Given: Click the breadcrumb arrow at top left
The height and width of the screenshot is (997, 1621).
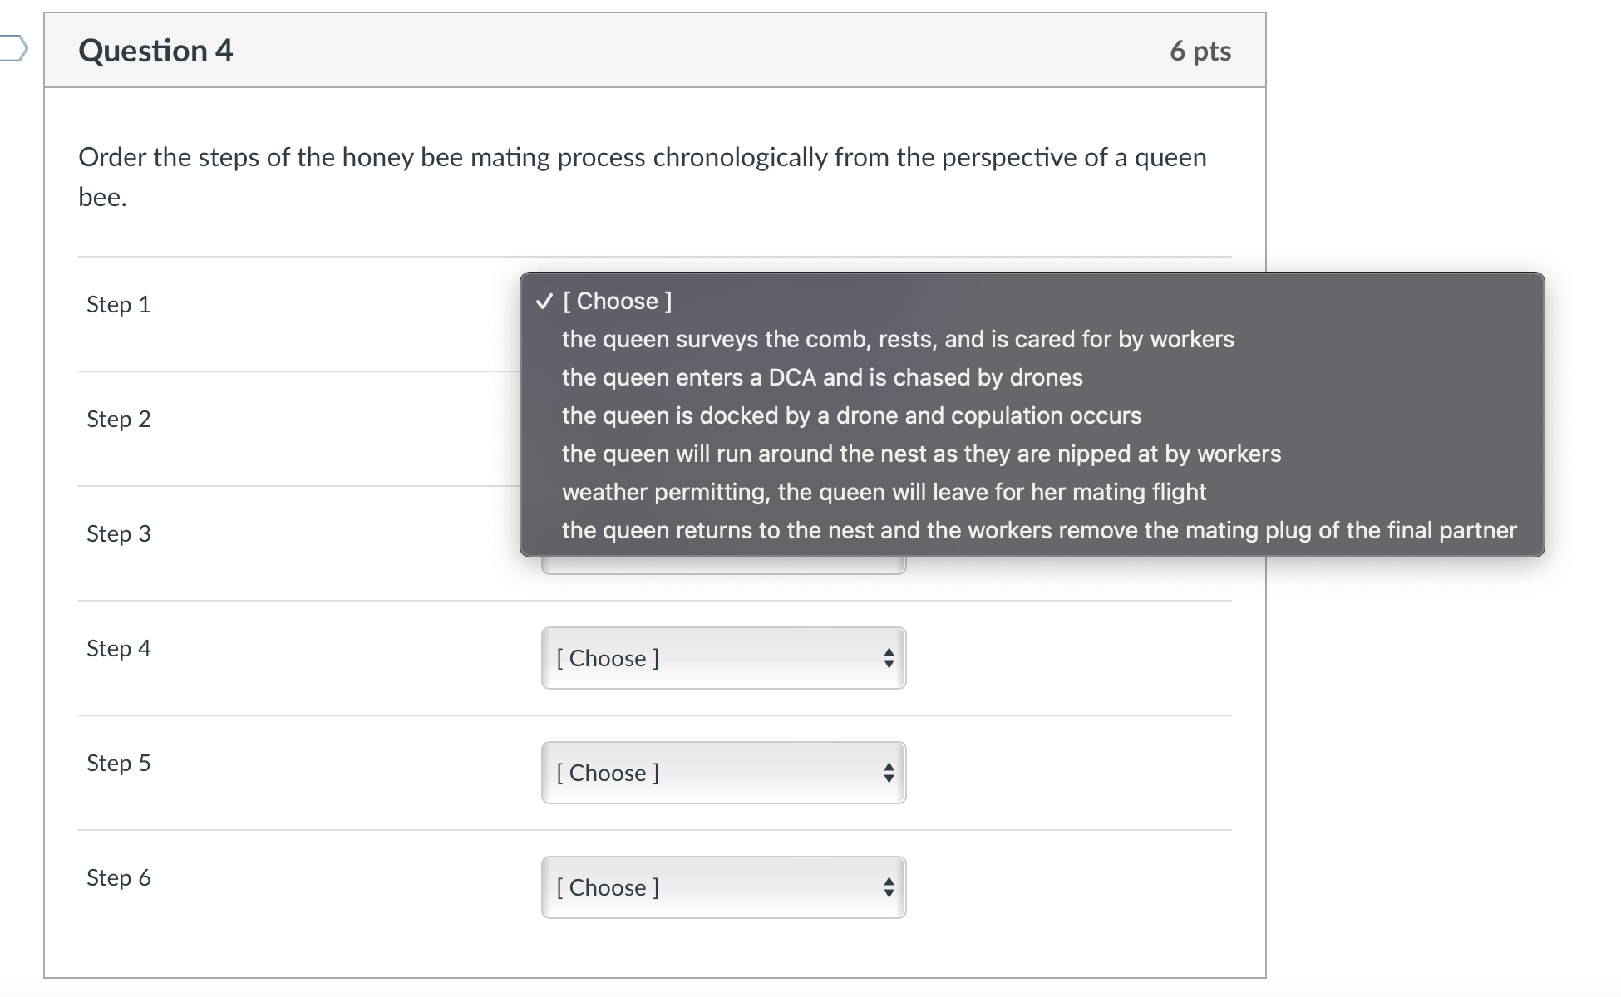Looking at the screenshot, I should coord(12,47).
